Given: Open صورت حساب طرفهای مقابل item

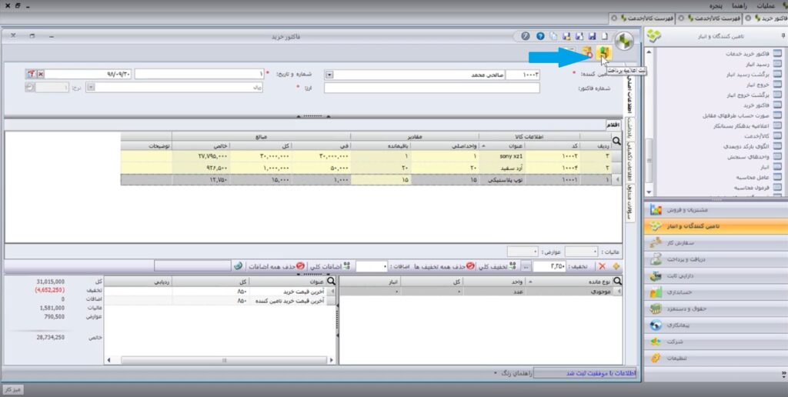Looking at the screenshot, I should coord(735,115).
